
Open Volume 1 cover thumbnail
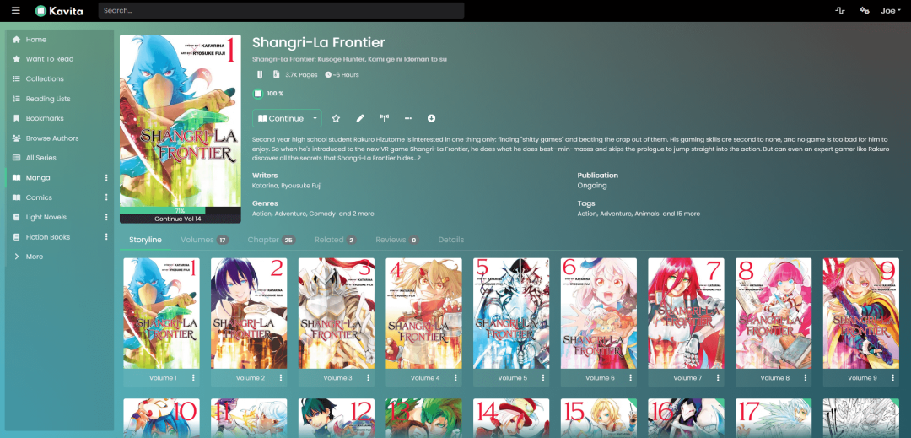(x=161, y=314)
